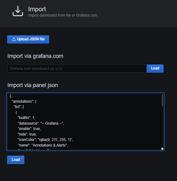Click the scrollbar thumb in the json textarea
This screenshot has height=181, width=177.
(x=162, y=100)
